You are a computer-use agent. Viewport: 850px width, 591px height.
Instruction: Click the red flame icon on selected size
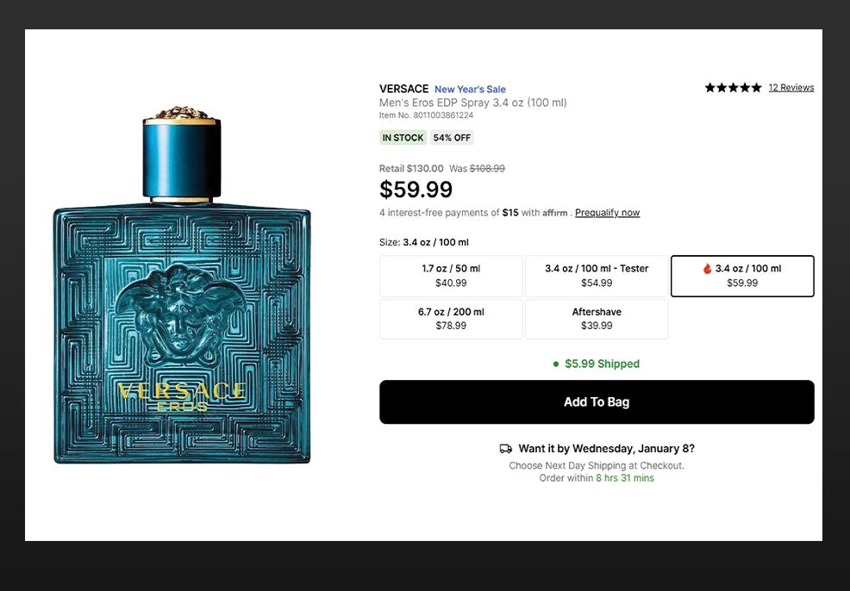coord(708,269)
